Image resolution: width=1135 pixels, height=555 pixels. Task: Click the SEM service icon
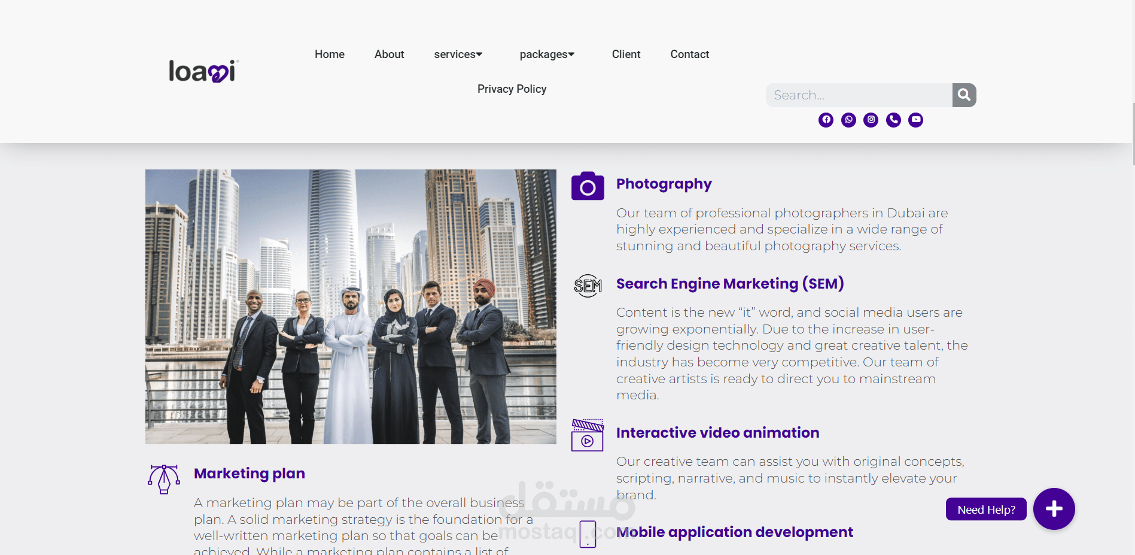588,286
